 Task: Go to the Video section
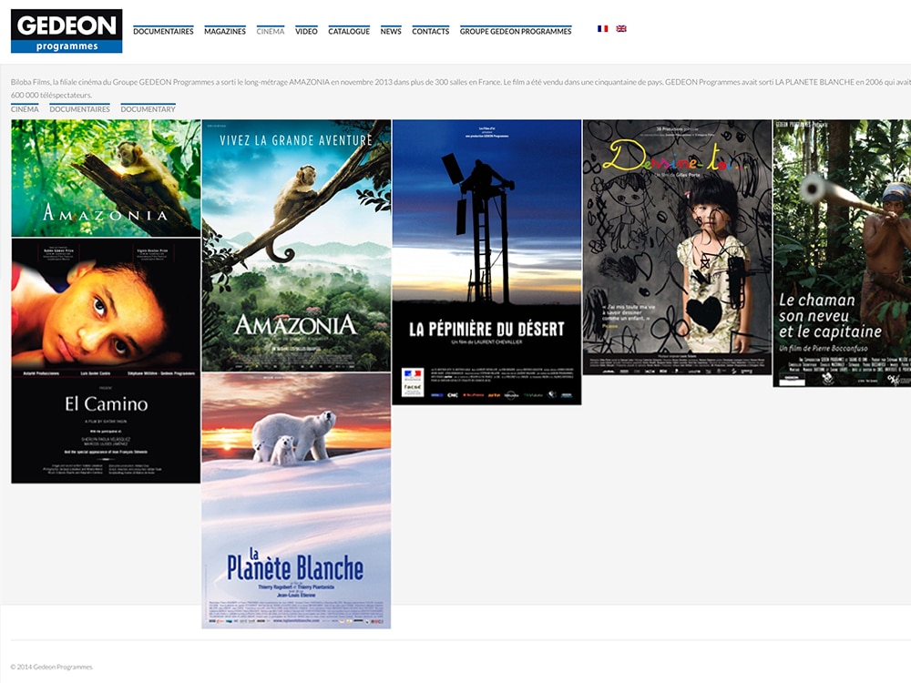click(x=306, y=31)
